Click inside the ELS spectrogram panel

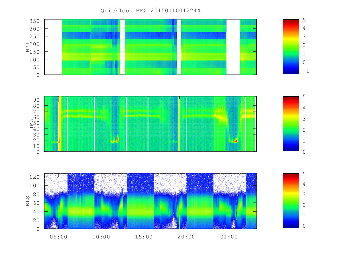(x=150, y=201)
